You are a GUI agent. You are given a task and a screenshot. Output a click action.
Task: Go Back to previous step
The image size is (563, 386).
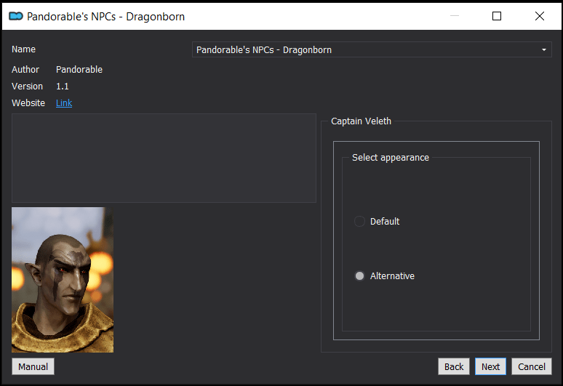pyautogui.click(x=454, y=366)
